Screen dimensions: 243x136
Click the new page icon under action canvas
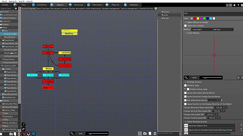(x=150, y=133)
